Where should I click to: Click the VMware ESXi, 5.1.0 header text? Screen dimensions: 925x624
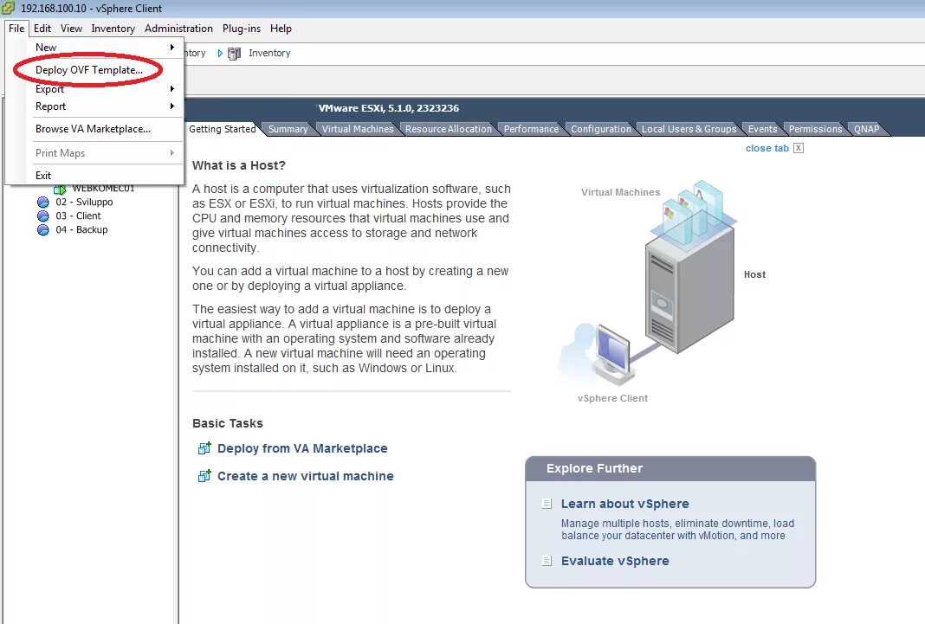[x=389, y=108]
